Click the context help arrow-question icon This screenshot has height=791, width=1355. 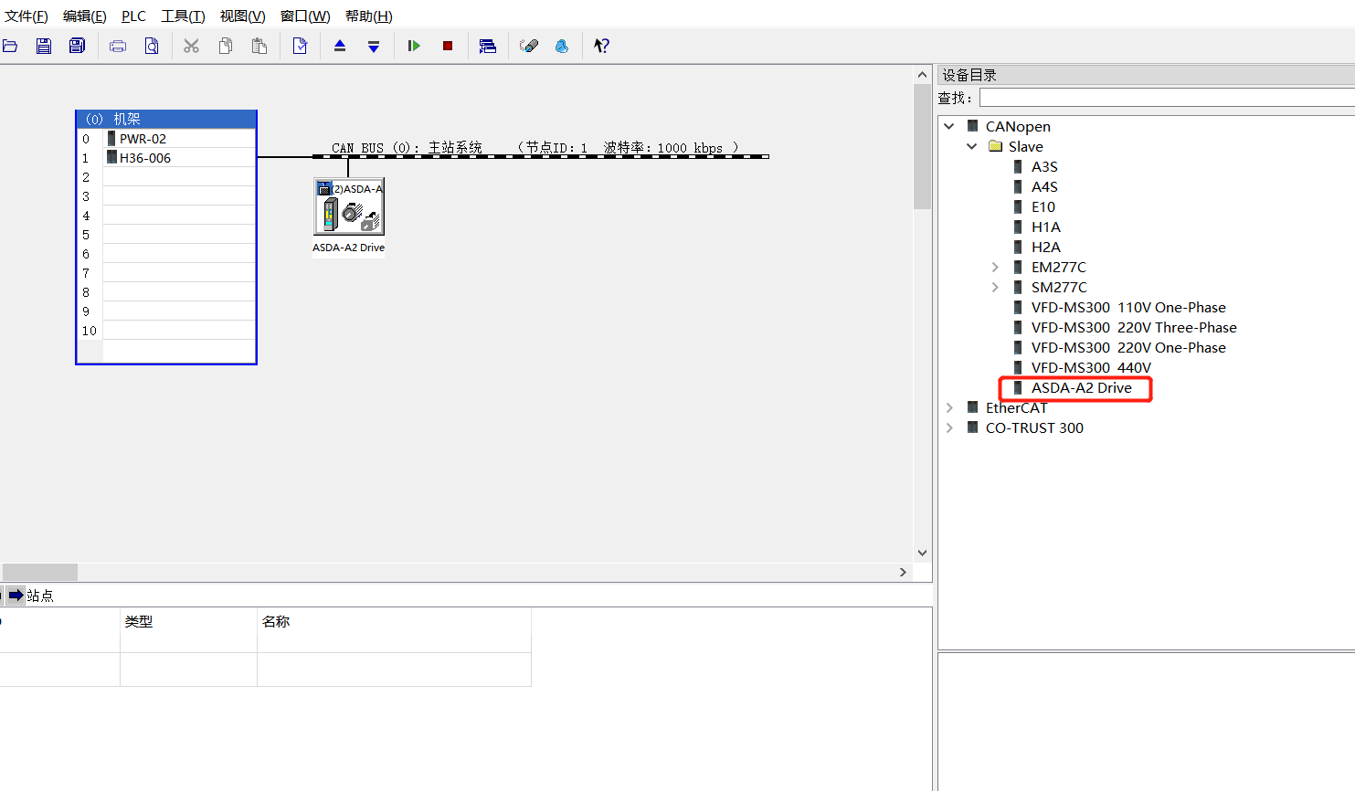point(601,46)
